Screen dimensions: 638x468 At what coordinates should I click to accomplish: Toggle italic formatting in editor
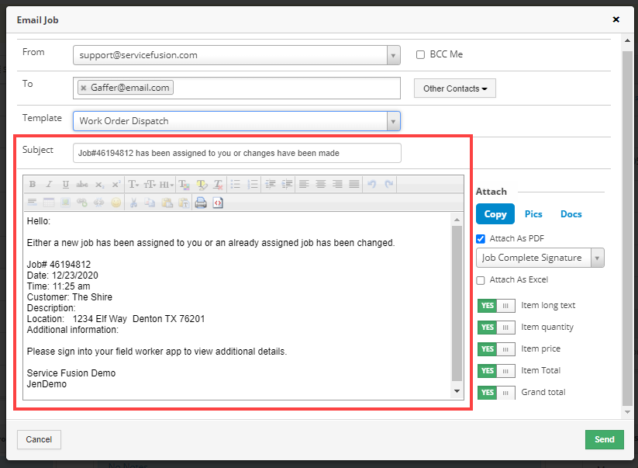pyautogui.click(x=49, y=184)
